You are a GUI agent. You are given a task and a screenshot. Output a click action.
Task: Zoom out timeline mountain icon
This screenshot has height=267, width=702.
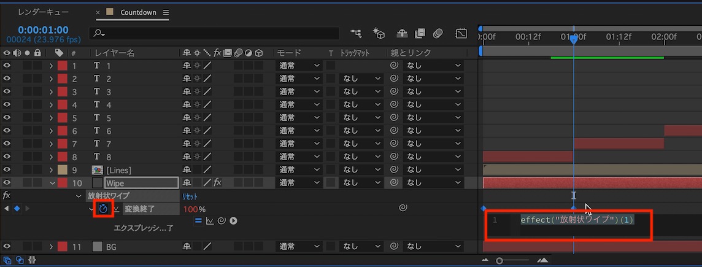click(485, 260)
